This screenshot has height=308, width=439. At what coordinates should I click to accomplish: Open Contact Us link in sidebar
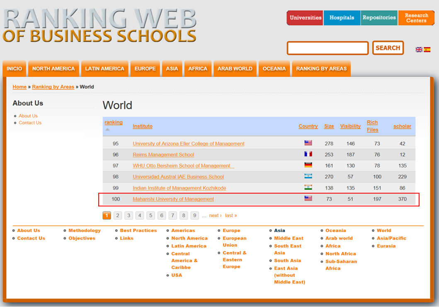pos(30,123)
